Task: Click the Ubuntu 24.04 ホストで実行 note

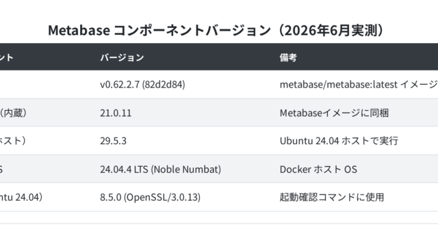Action: [x=339, y=141]
